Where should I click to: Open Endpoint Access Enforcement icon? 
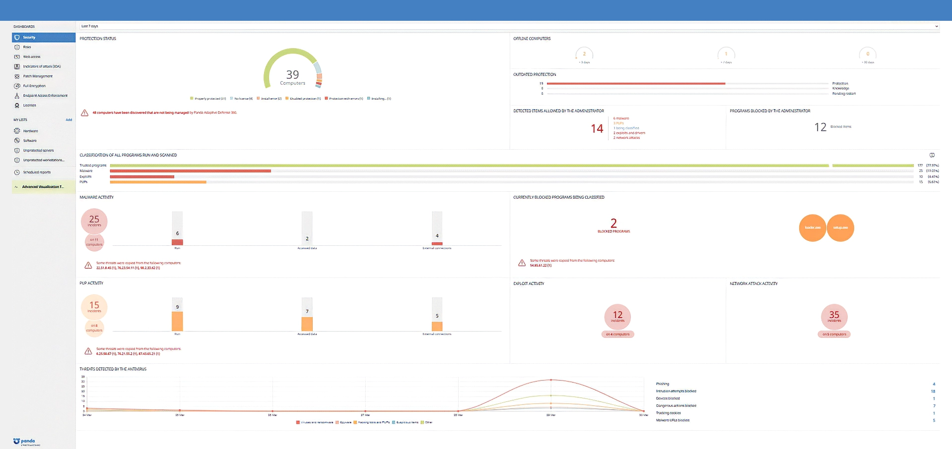[x=17, y=96]
